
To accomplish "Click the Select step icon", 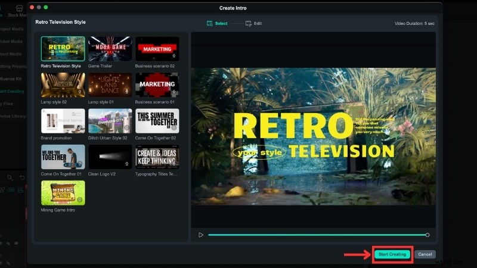I will click(x=209, y=23).
